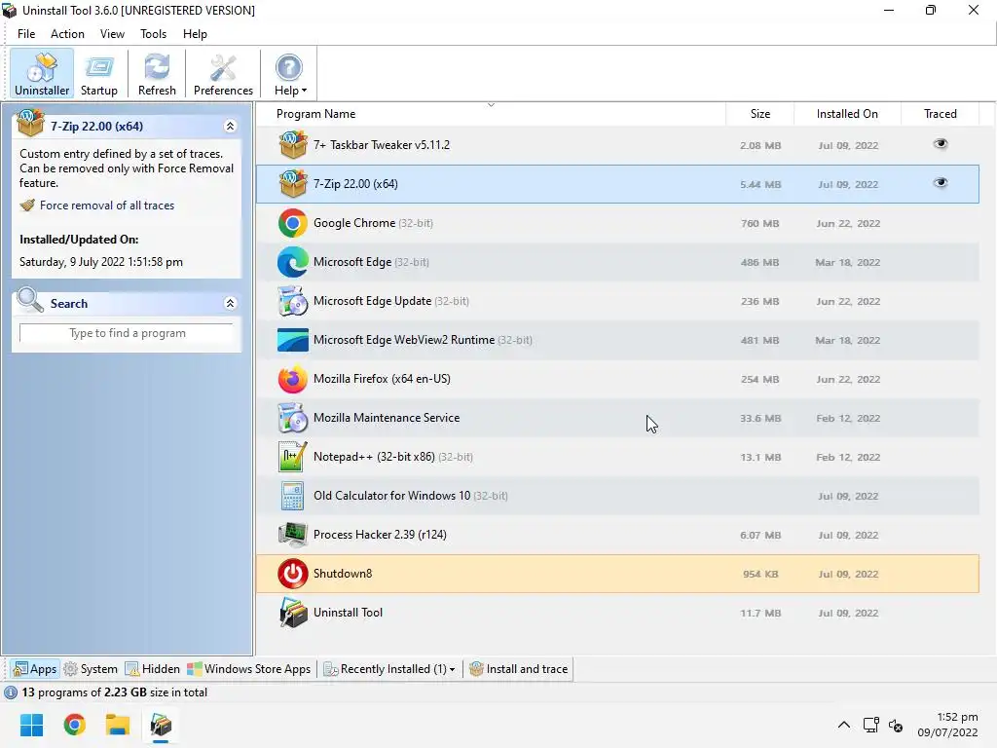The width and height of the screenshot is (997, 748).
Task: Click the Microsoft Edge Update icon
Action: 292,301
